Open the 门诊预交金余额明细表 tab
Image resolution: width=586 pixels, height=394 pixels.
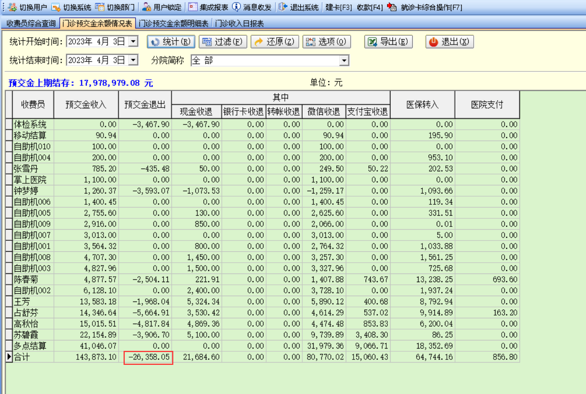pyautogui.click(x=174, y=24)
